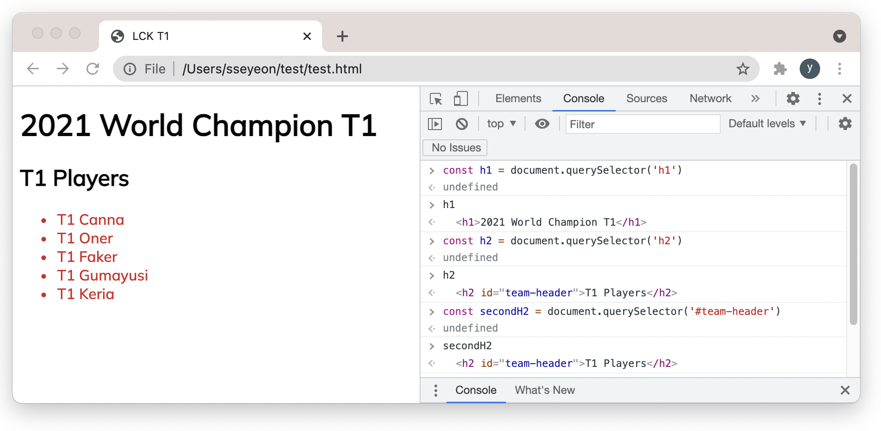Create a live expression with the eye
The image size is (881, 431).
tap(542, 124)
